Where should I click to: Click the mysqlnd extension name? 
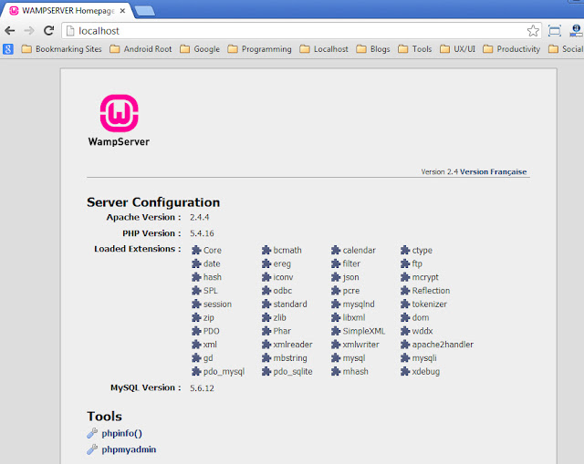pyautogui.click(x=359, y=304)
